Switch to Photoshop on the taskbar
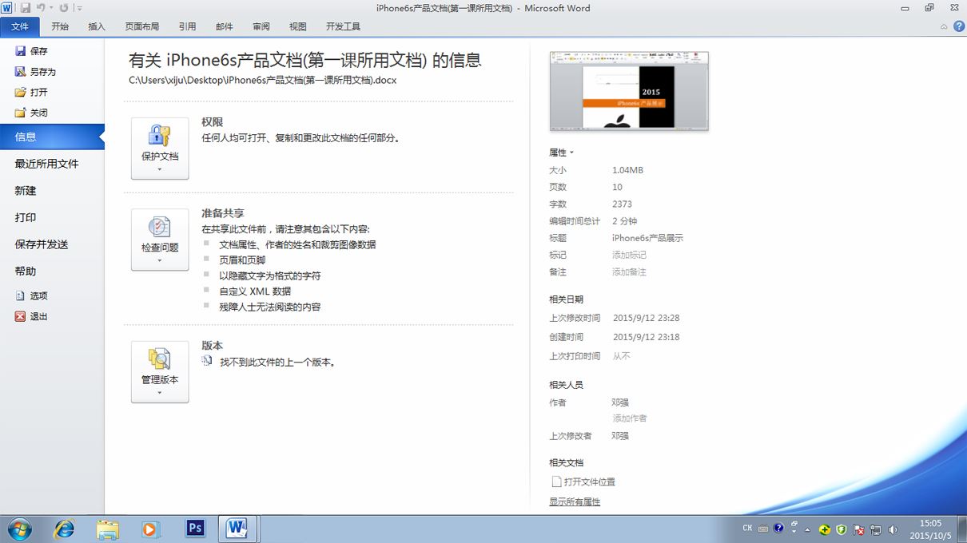 [x=195, y=529]
